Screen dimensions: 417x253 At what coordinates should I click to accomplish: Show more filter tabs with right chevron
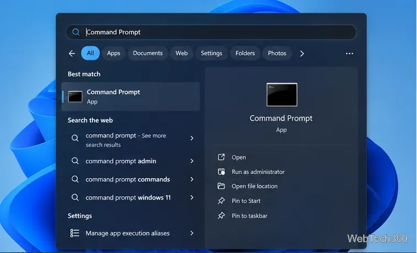click(x=302, y=53)
